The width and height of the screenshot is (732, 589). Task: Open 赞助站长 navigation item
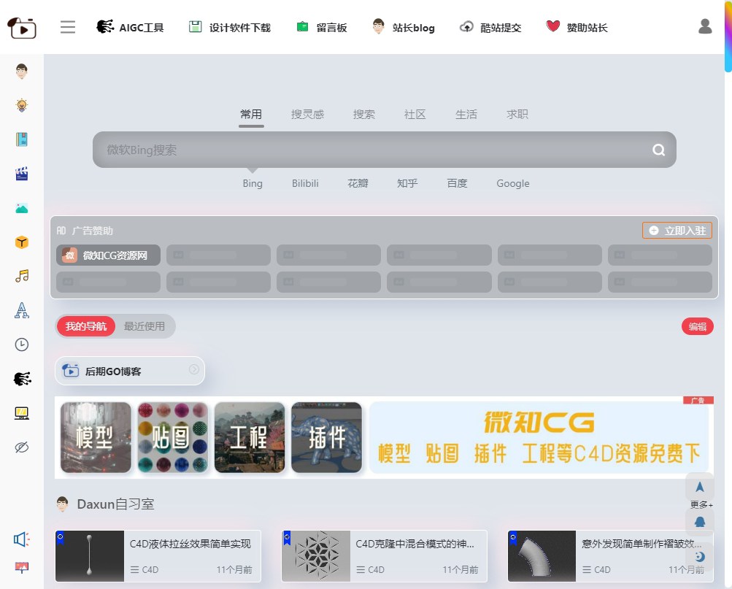(x=577, y=27)
